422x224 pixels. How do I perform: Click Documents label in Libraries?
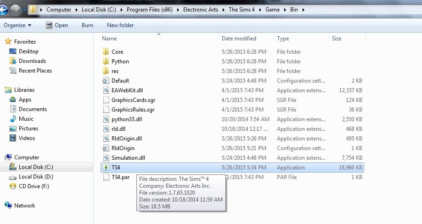point(33,109)
